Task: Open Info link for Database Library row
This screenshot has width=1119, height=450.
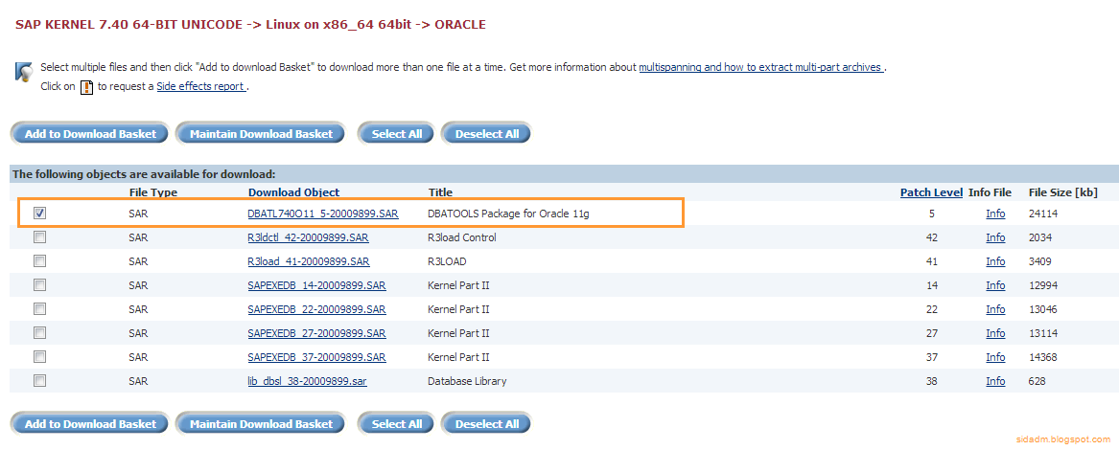Action: [x=995, y=381]
